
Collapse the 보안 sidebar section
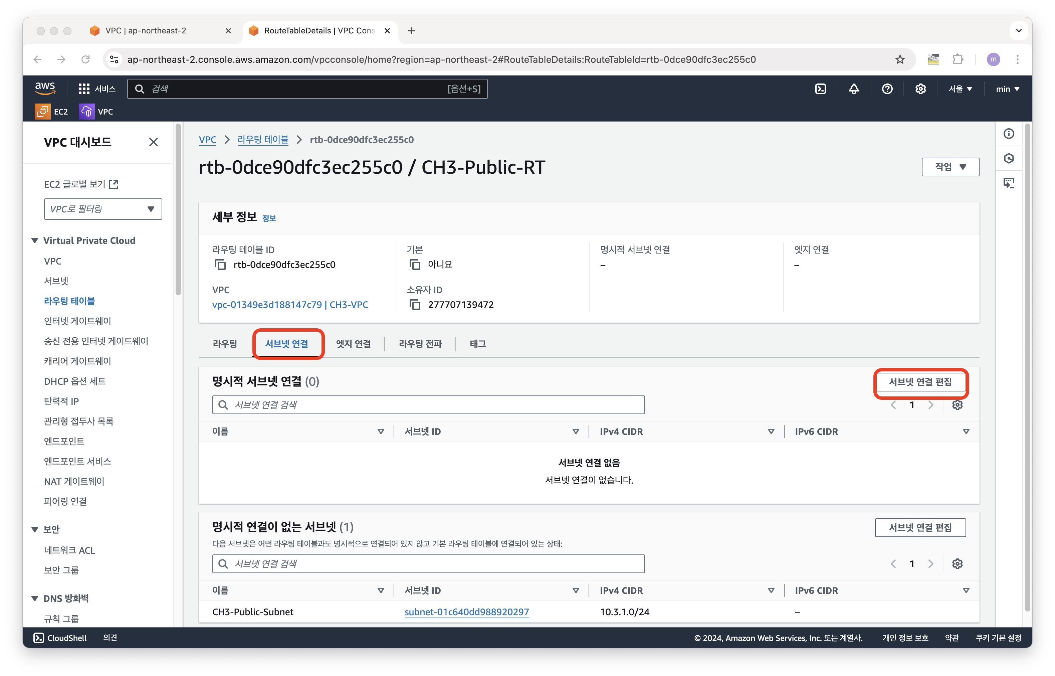click(x=35, y=529)
